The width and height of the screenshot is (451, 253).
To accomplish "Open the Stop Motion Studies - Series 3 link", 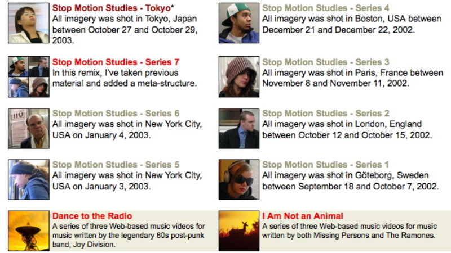I will coord(326,62).
